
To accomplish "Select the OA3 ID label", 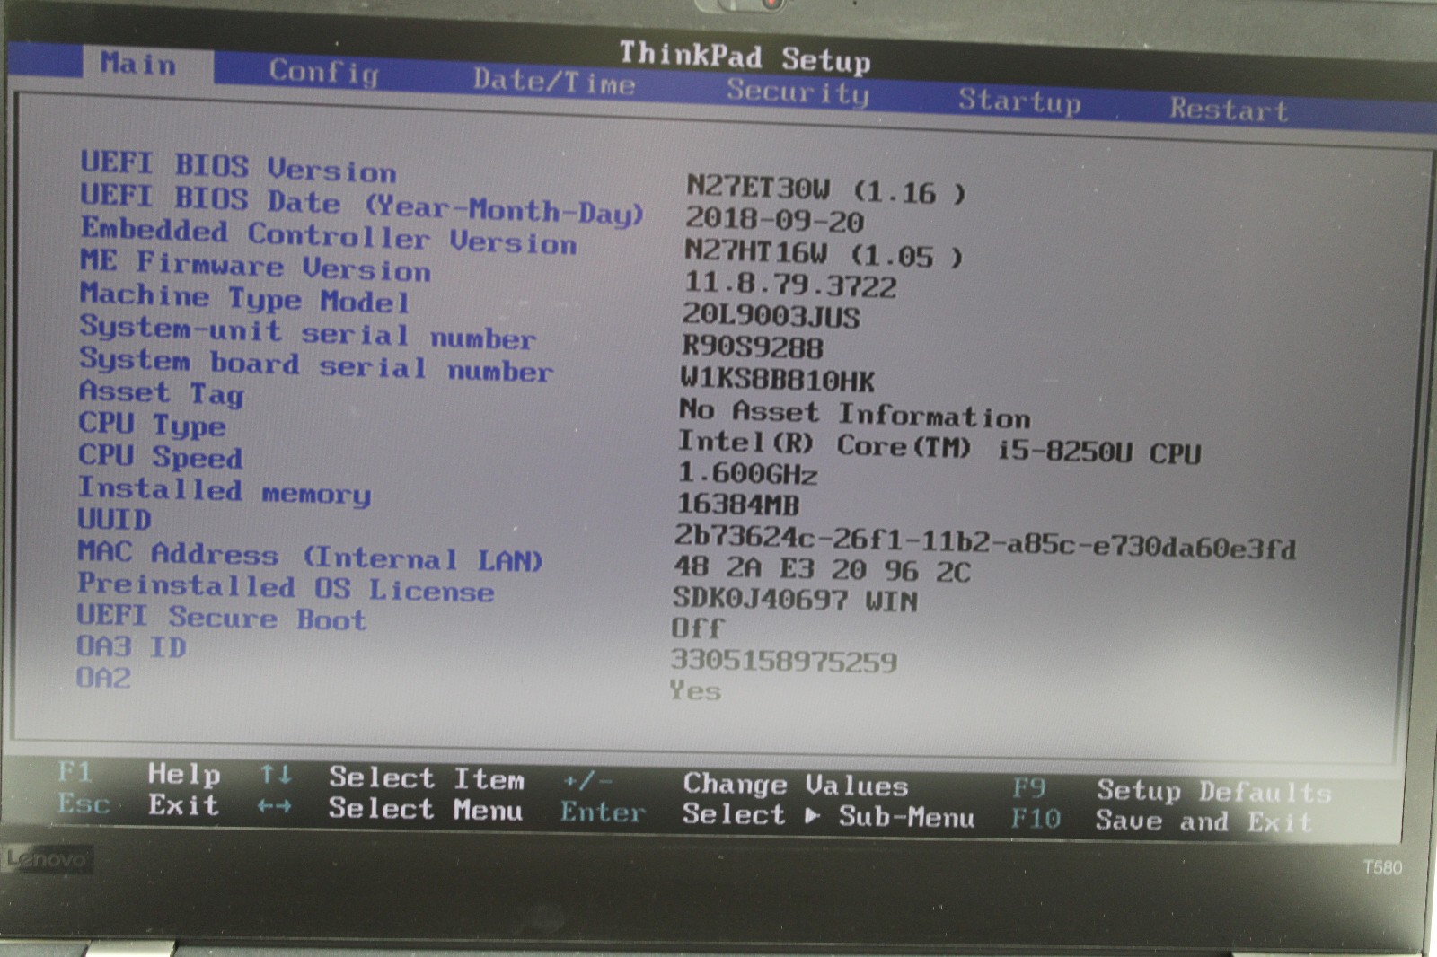I will [x=131, y=646].
